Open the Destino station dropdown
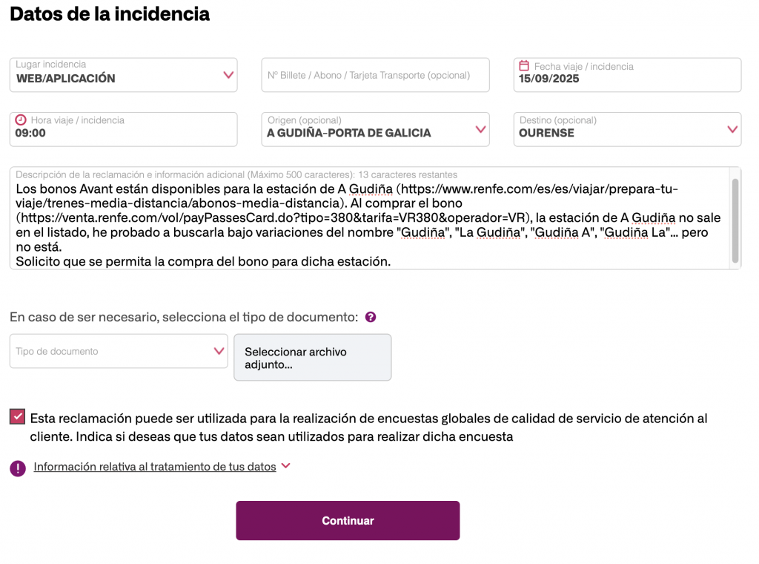This screenshot has width=759, height=564. [x=732, y=129]
